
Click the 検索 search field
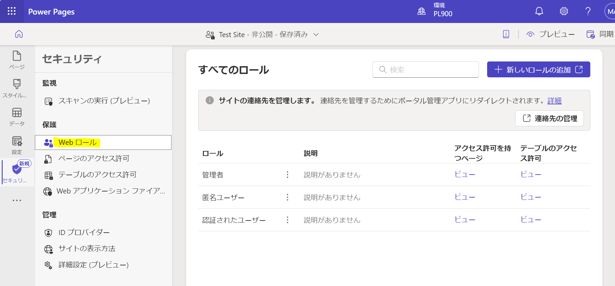[426, 70]
